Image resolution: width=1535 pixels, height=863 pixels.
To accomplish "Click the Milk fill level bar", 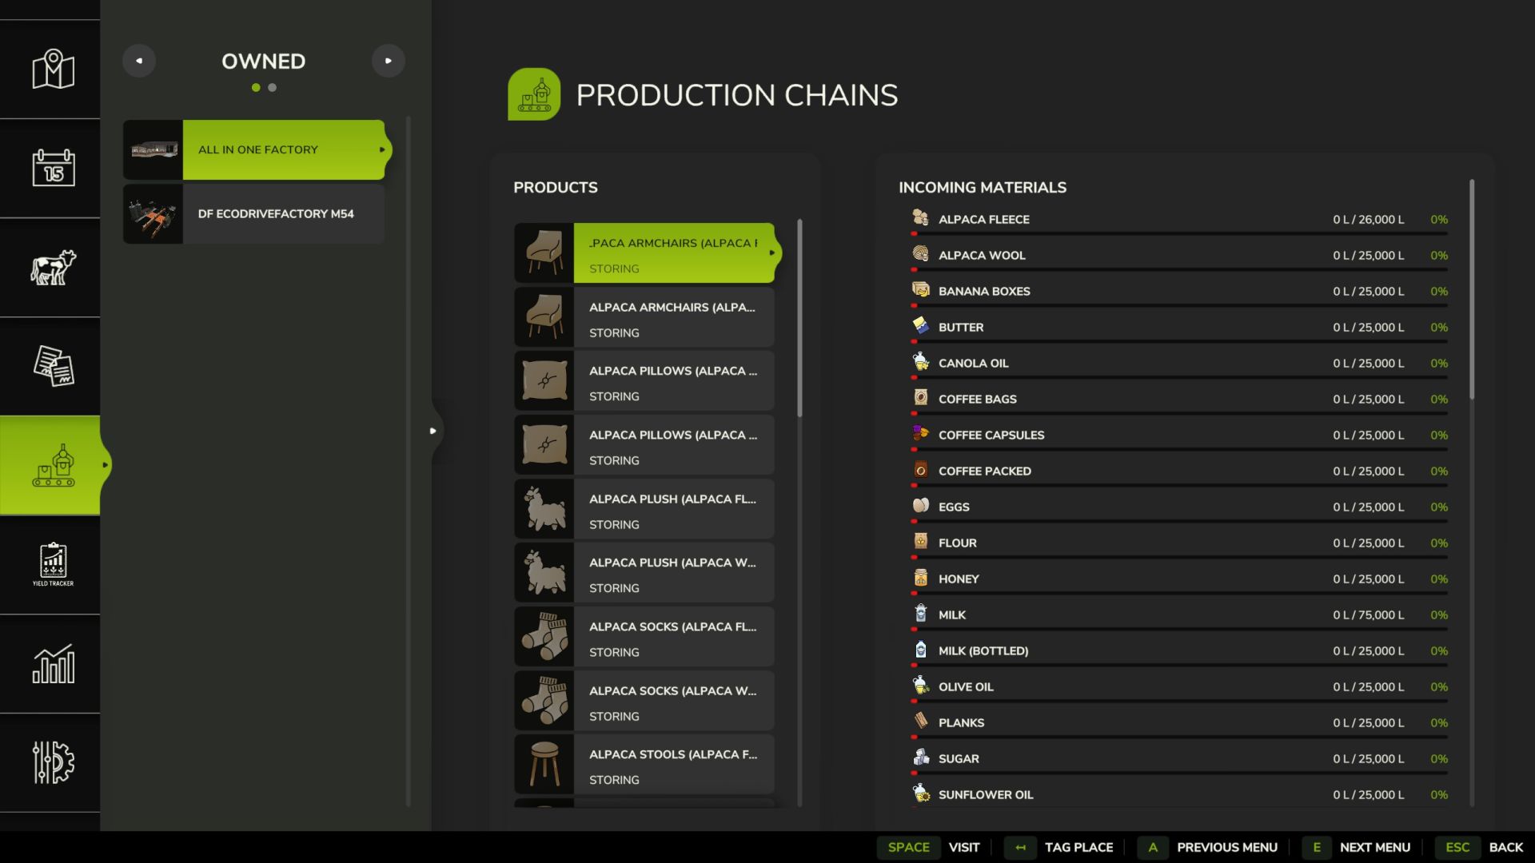I will point(1179,629).
